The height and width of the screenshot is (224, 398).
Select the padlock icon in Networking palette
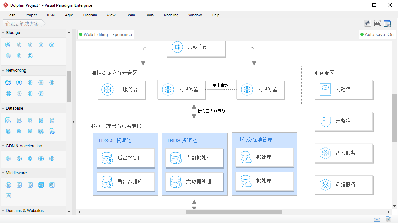(x=30, y=94)
